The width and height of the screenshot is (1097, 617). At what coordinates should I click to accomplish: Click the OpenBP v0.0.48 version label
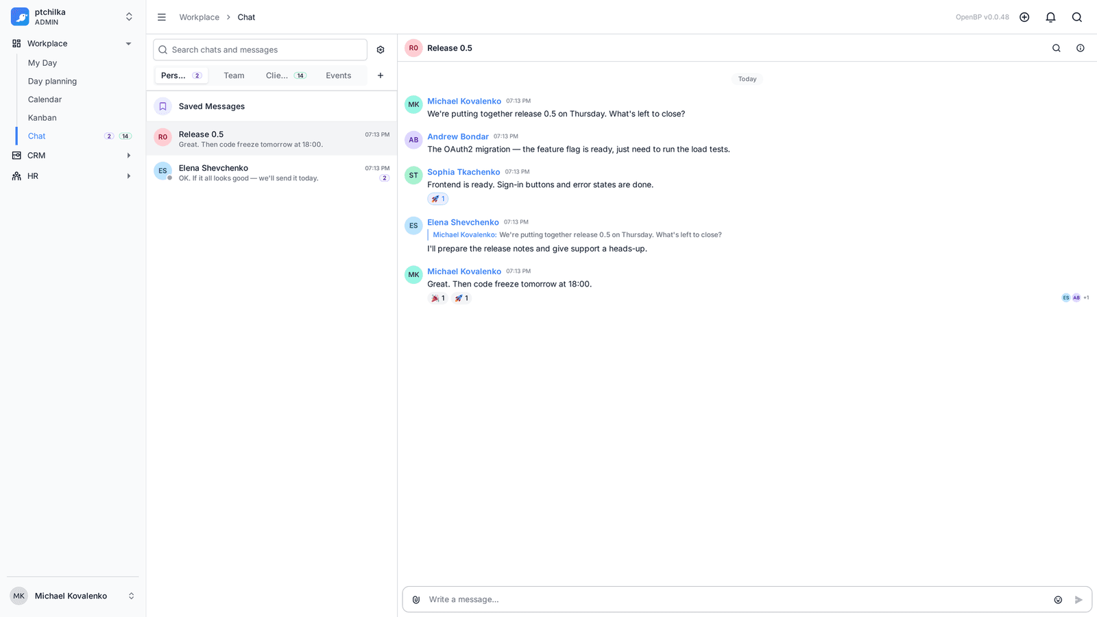(983, 17)
